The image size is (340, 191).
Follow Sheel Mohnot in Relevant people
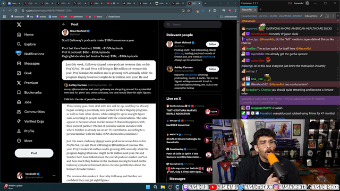(x=212, y=44)
